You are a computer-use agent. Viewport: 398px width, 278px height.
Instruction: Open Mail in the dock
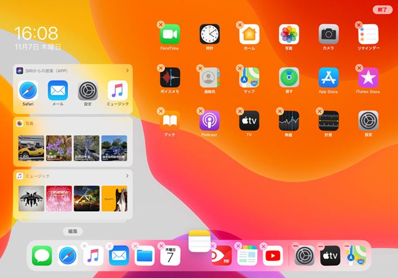pos(119,256)
